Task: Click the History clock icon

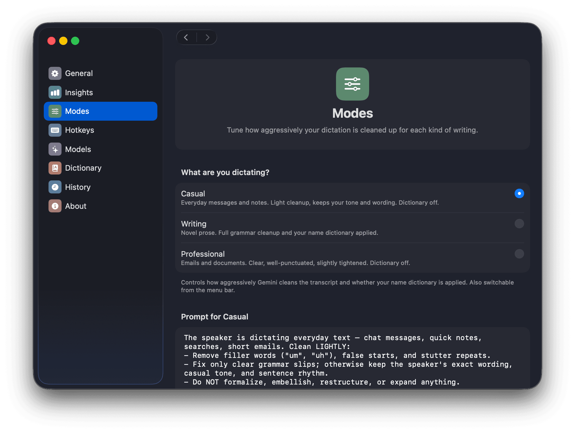Action: 55,187
